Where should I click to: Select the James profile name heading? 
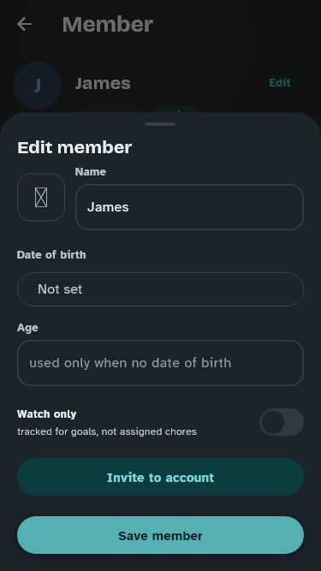[103, 83]
